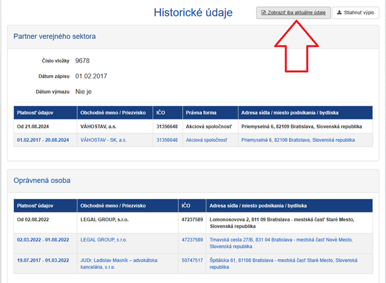Click document icon in Zobraziť iba aktuálne údaje

263,13
